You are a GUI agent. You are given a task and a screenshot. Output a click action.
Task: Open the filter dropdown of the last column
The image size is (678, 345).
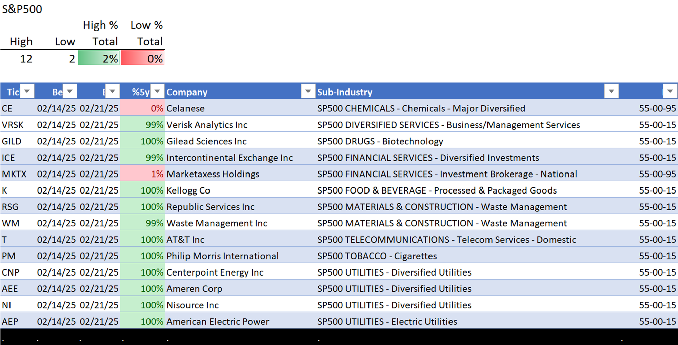pos(670,91)
